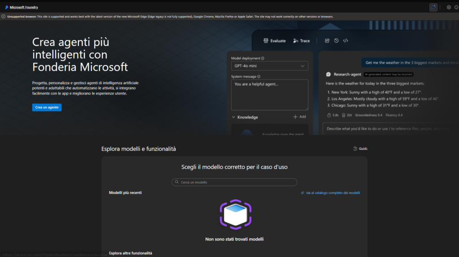Viewport: 459px width, 257px height.
Task: Click the Microsoft Foundry logo icon
Action: 6,7
